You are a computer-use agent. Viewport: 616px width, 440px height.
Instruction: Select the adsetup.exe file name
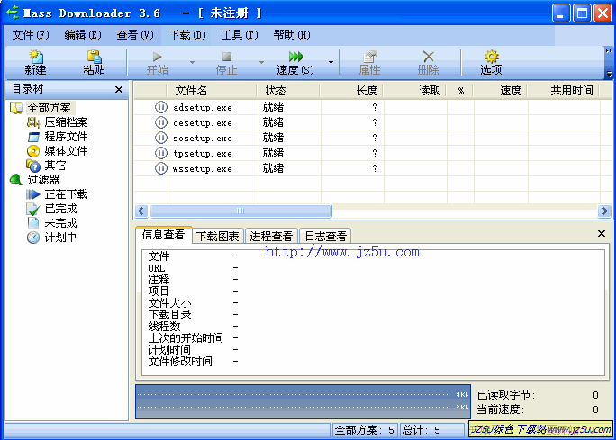[203, 108]
